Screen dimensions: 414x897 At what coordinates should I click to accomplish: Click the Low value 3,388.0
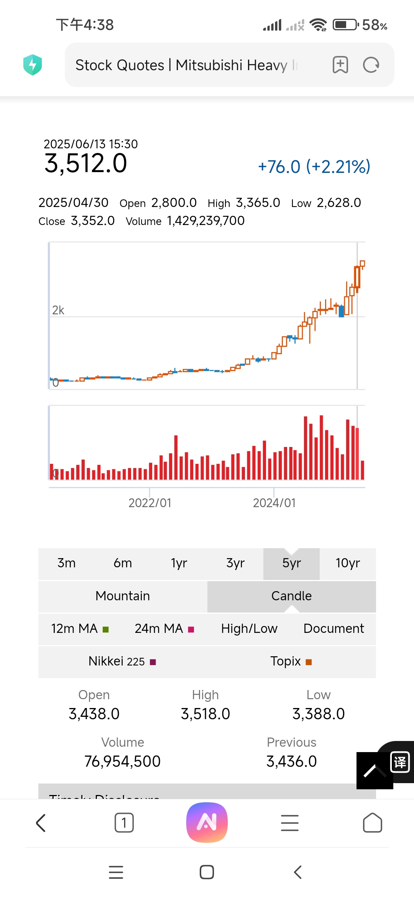(x=319, y=714)
